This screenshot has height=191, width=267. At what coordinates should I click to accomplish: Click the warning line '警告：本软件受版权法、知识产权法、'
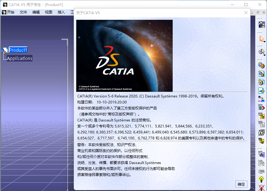[x=107, y=145]
